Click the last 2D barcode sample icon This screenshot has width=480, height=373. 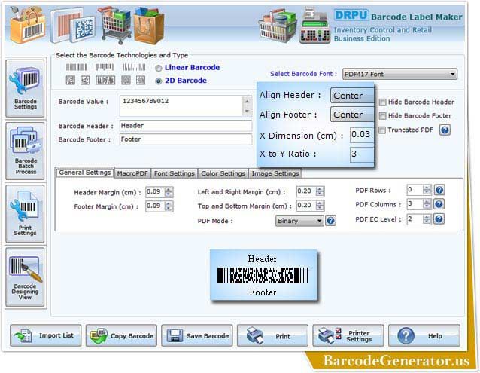pyautogui.click(x=141, y=81)
